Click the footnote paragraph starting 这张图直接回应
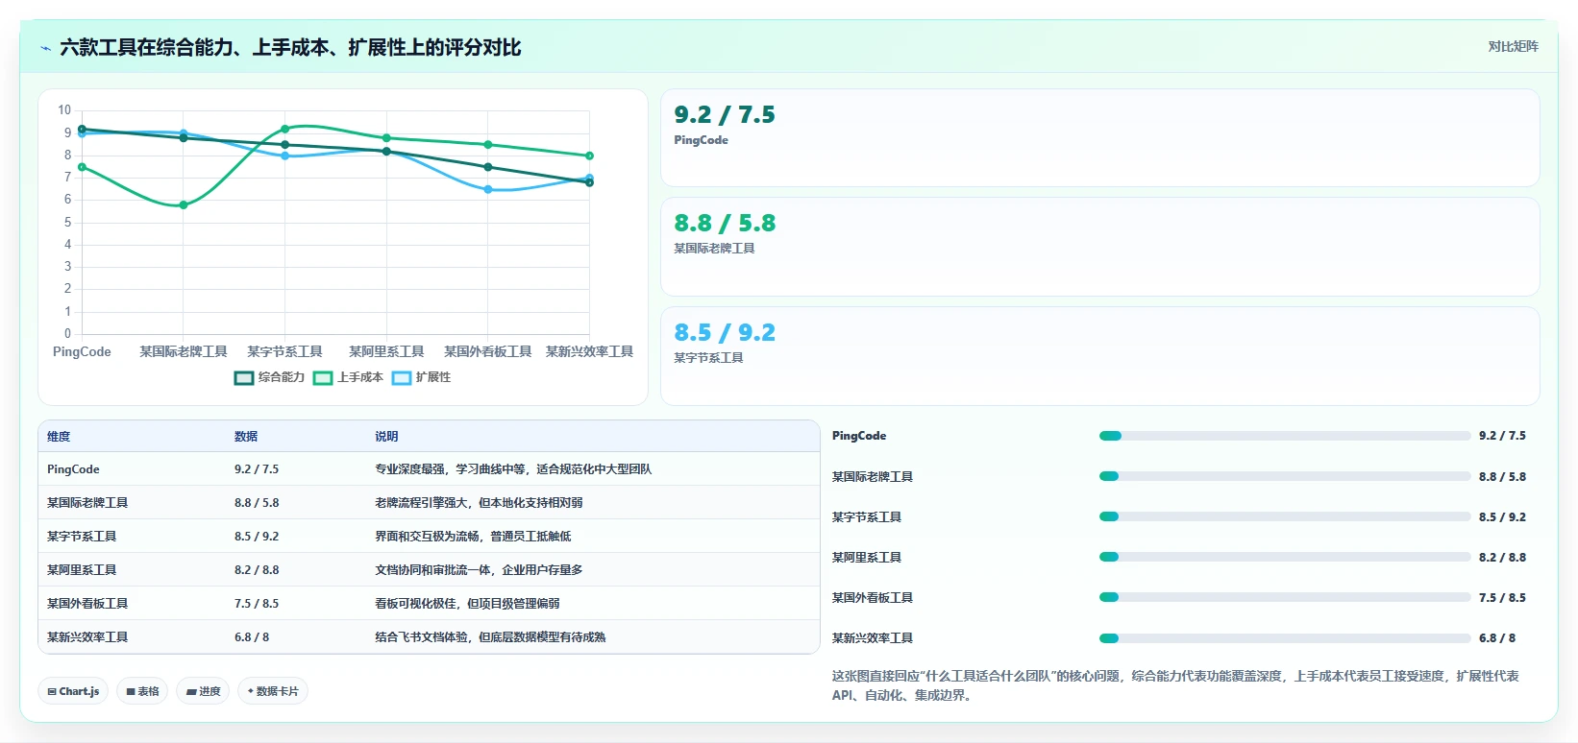Screen dimensions: 1578x743 (x=1175, y=686)
